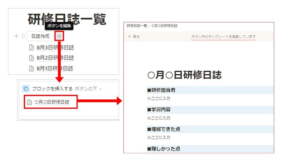Click the six-dot drag handle beside 日誌作成
282x159 pixels.
(x=23, y=36)
